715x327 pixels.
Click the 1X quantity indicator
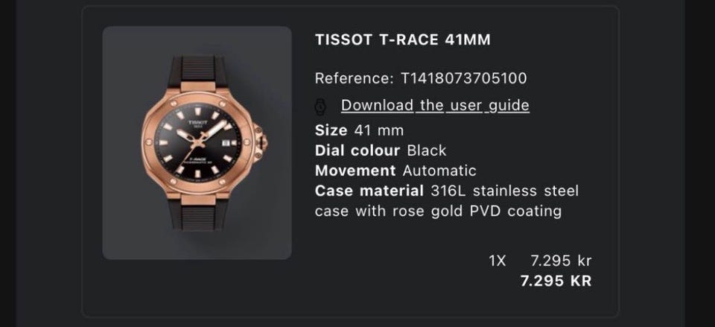497,261
